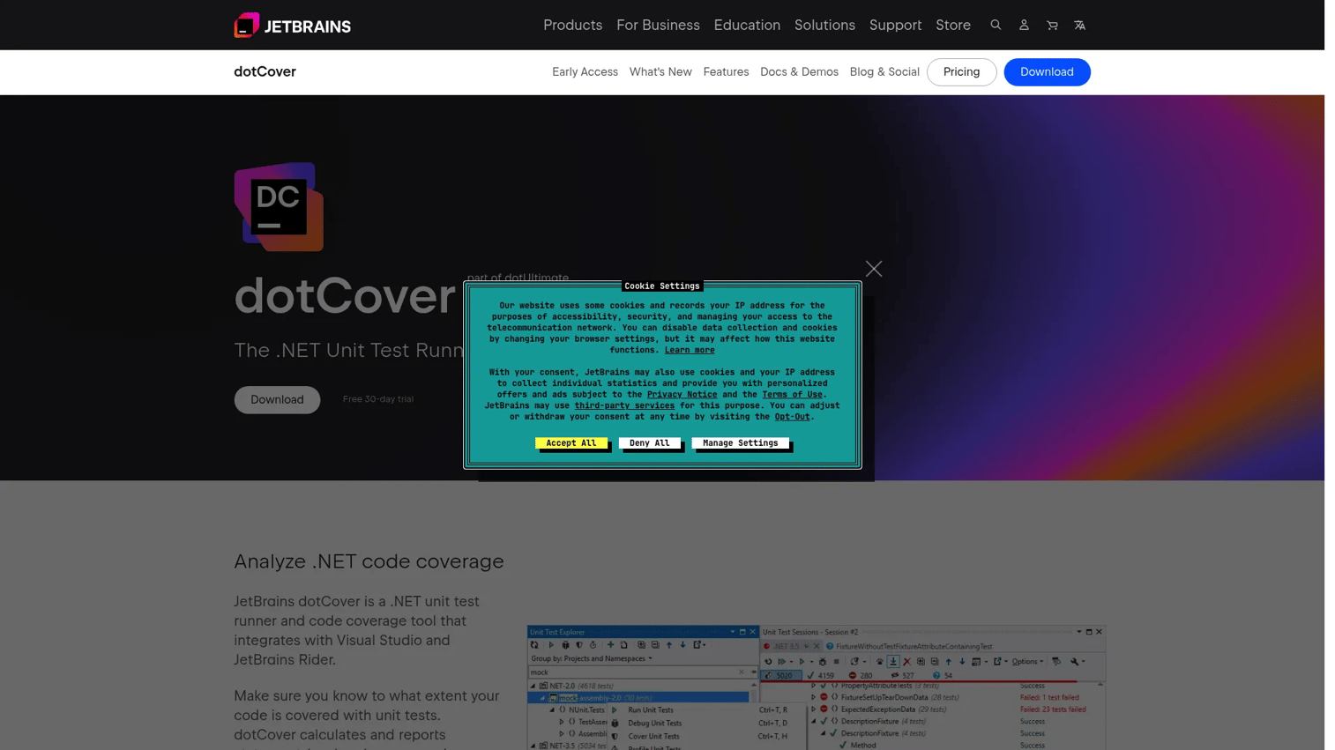Click the gray Download button in hero

pos(277,399)
